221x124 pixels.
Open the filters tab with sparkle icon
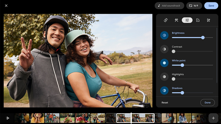[198, 20]
